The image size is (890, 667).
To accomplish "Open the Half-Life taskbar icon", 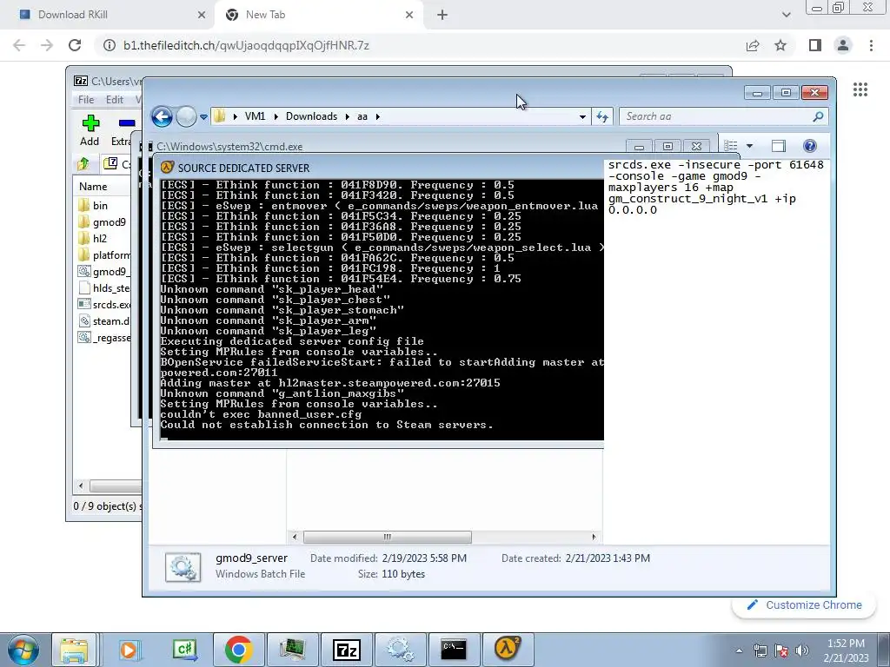I will coord(508,650).
